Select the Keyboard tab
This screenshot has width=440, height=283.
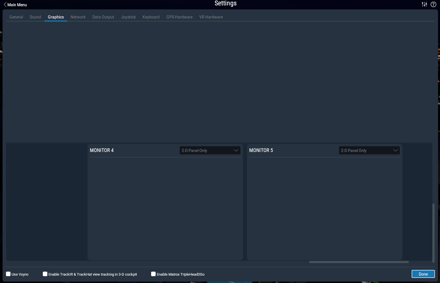[x=151, y=17]
